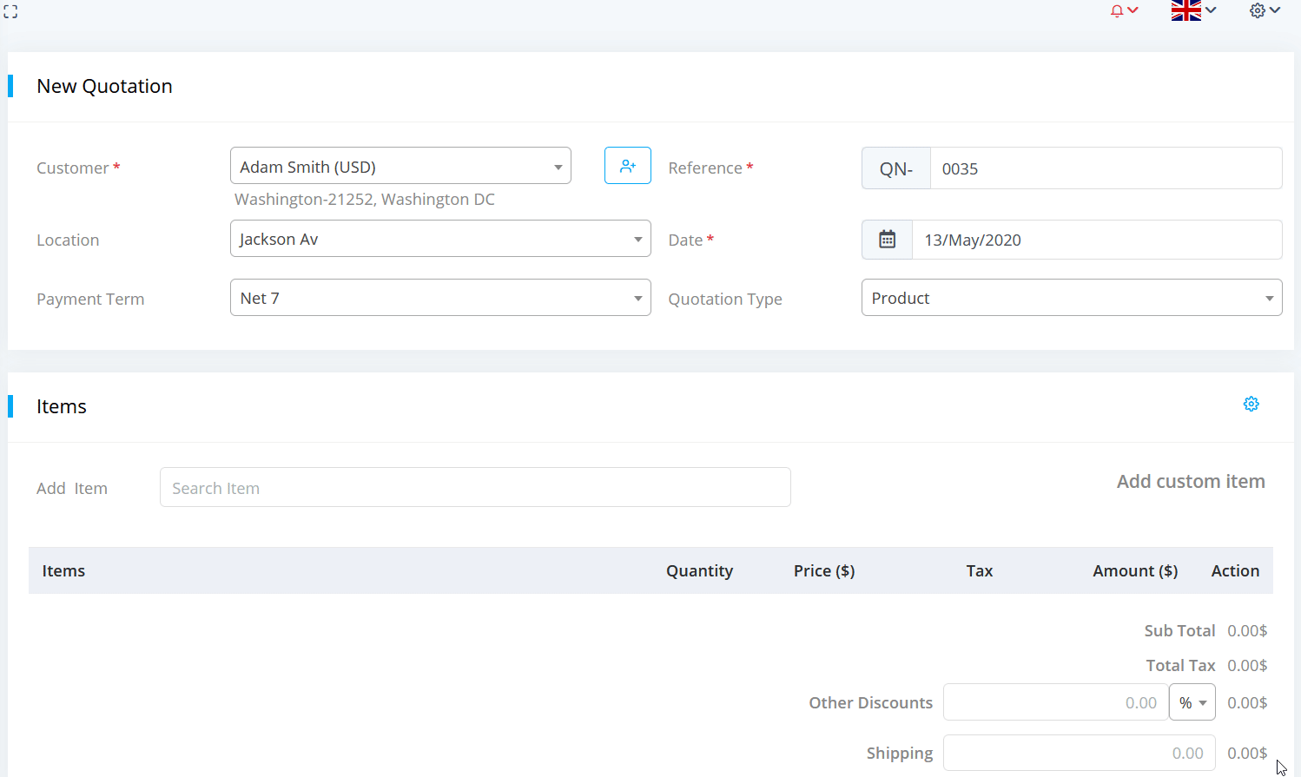Open the language flag selector
The width and height of the screenshot is (1301, 777).
pos(1192,11)
